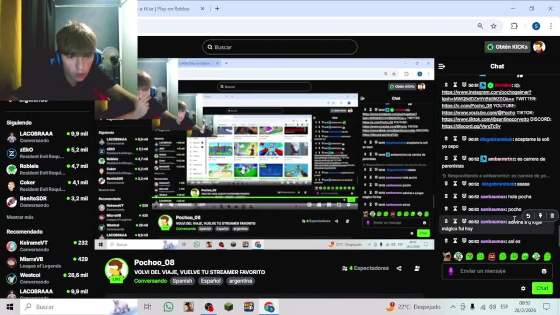
Task: Open Task View in the taskbar
Action: pyautogui.click(x=147, y=307)
